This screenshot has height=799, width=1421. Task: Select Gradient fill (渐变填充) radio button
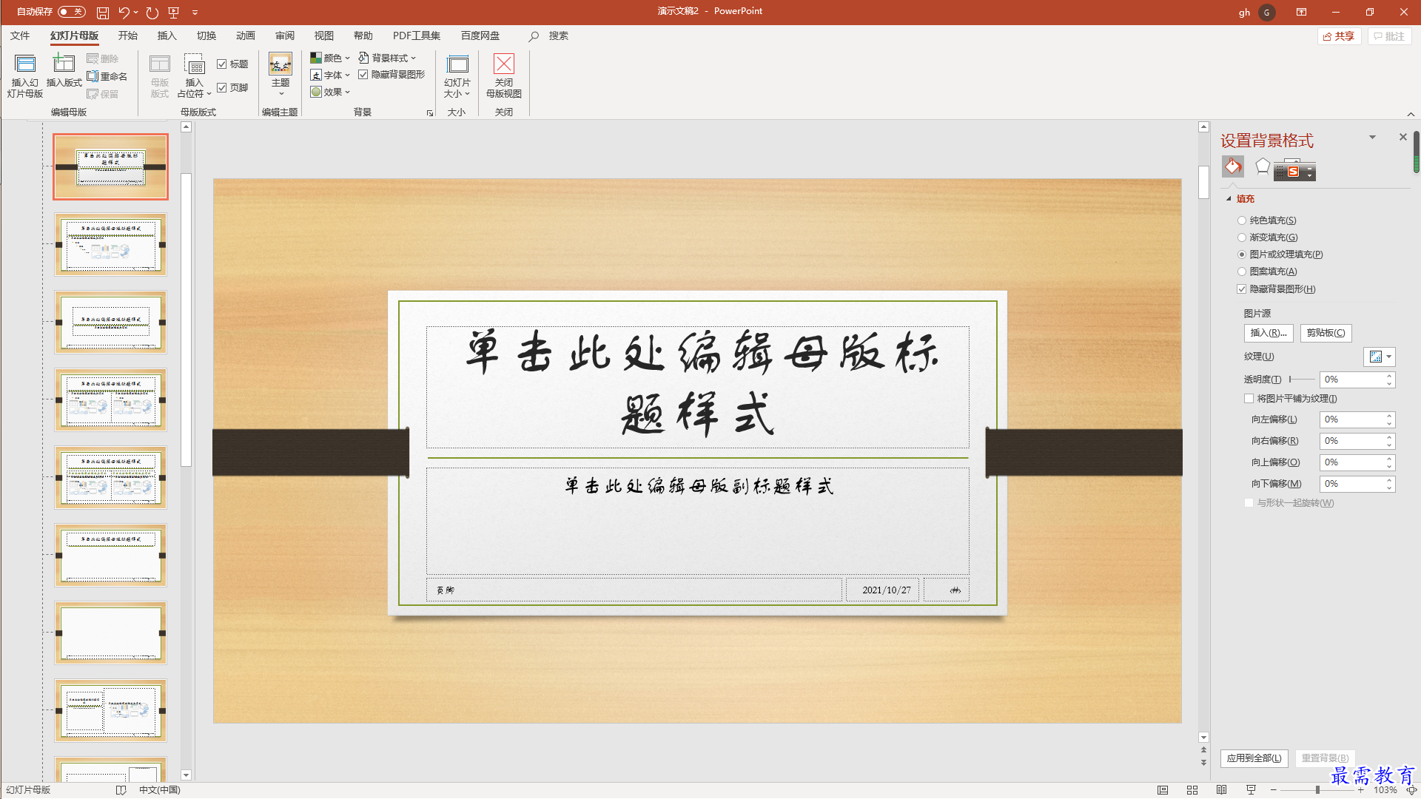pyautogui.click(x=1242, y=237)
